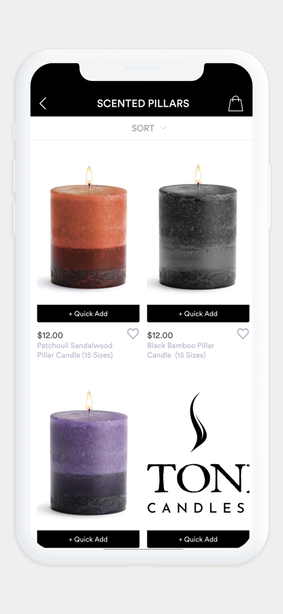Open the shopping bag icon

(236, 104)
